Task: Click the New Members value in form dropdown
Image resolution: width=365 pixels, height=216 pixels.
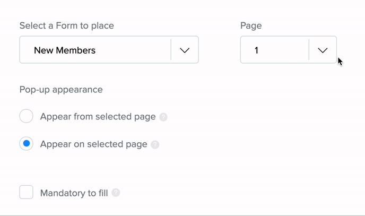Action: coord(65,50)
